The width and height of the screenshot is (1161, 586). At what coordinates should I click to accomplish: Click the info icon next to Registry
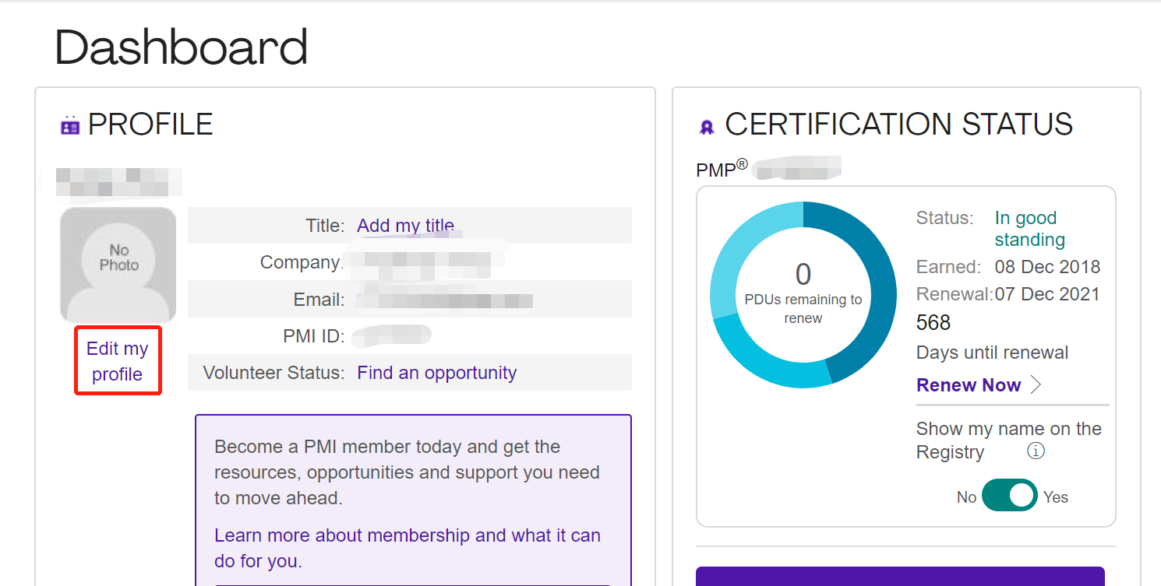[x=1036, y=451]
